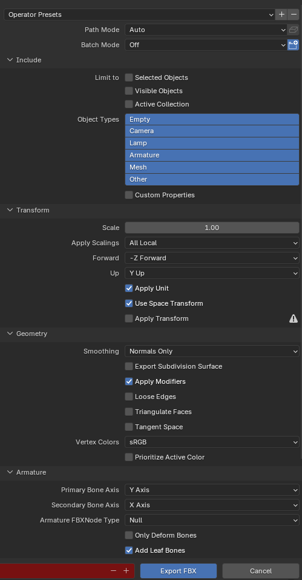Viewport: 302px width, 580px height.
Task: Open the Forward axis dropdown
Action: (x=212, y=258)
